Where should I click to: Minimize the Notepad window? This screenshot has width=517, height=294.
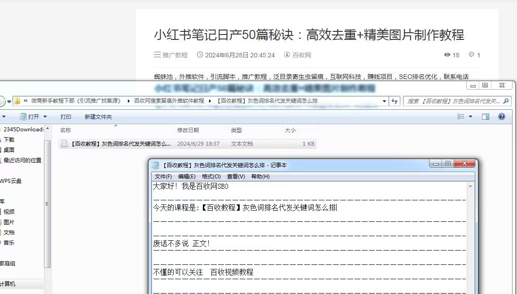pos(436,164)
